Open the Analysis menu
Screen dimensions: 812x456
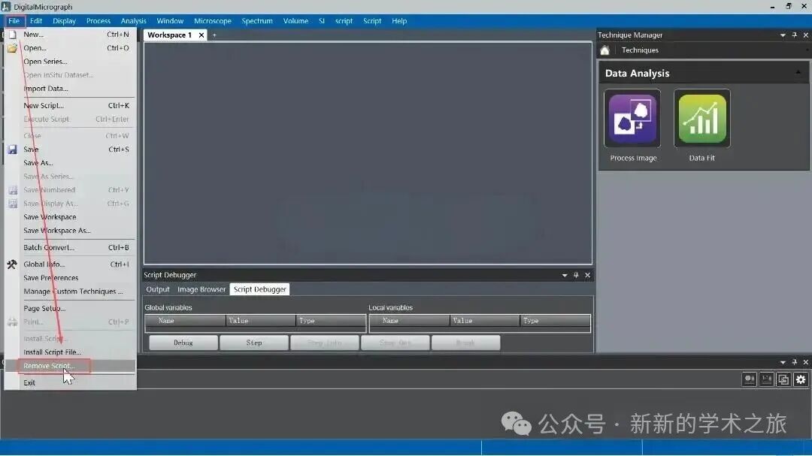(x=134, y=21)
